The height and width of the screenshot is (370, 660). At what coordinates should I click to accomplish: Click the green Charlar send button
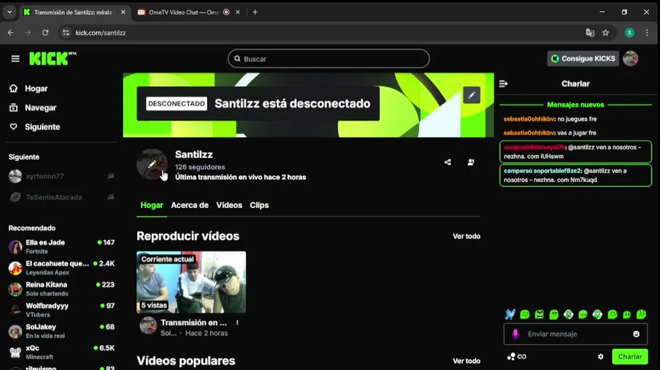(630, 357)
